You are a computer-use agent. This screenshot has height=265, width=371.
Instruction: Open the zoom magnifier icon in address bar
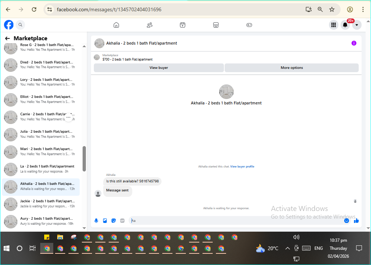320,9
